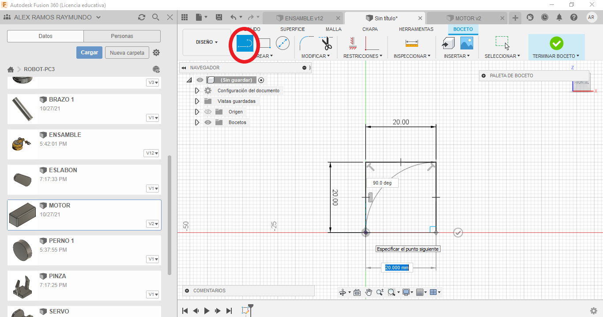The width and height of the screenshot is (603, 317).
Task: Open the Inspeccionar dropdown menu
Action: (x=413, y=56)
